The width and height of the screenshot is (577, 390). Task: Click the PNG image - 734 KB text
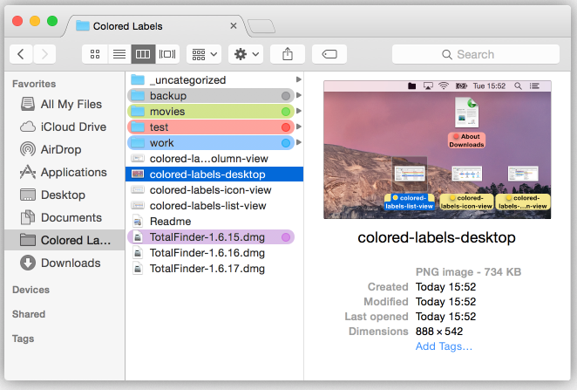point(468,272)
